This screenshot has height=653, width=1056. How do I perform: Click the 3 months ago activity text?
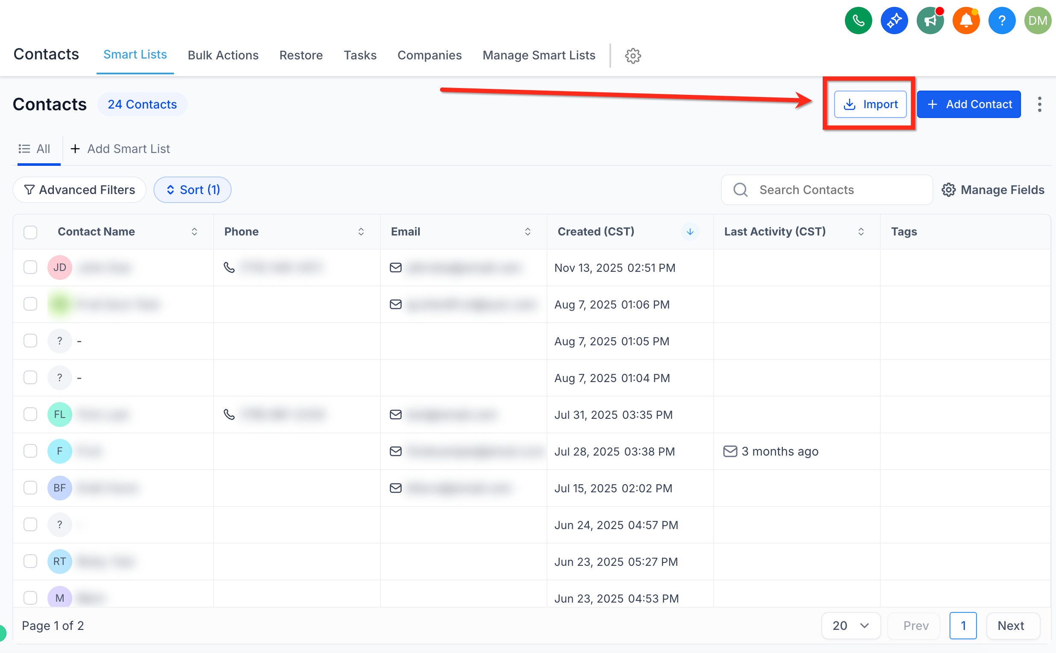tap(780, 451)
